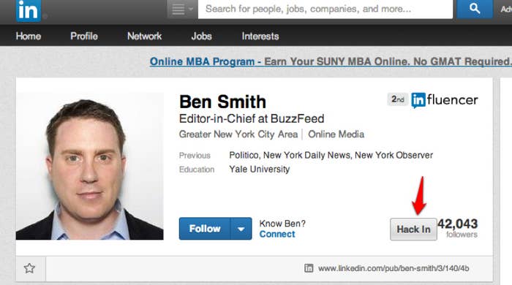
Task: Click the small LinkedIn icon beside profile URL
Action: pos(309,268)
